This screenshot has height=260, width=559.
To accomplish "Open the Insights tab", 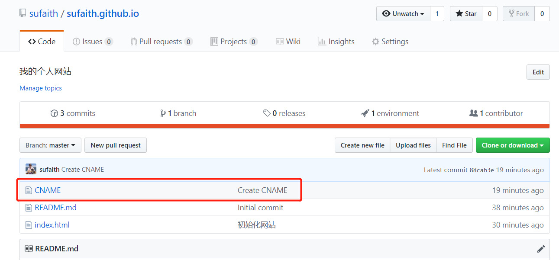I will (x=336, y=42).
